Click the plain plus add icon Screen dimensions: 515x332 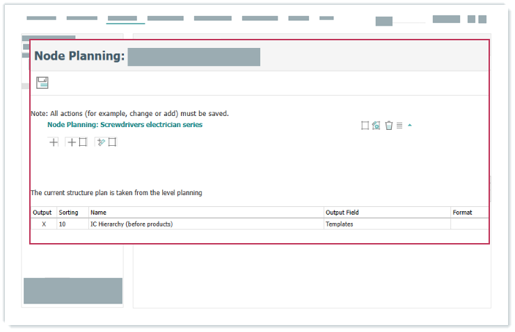click(54, 142)
